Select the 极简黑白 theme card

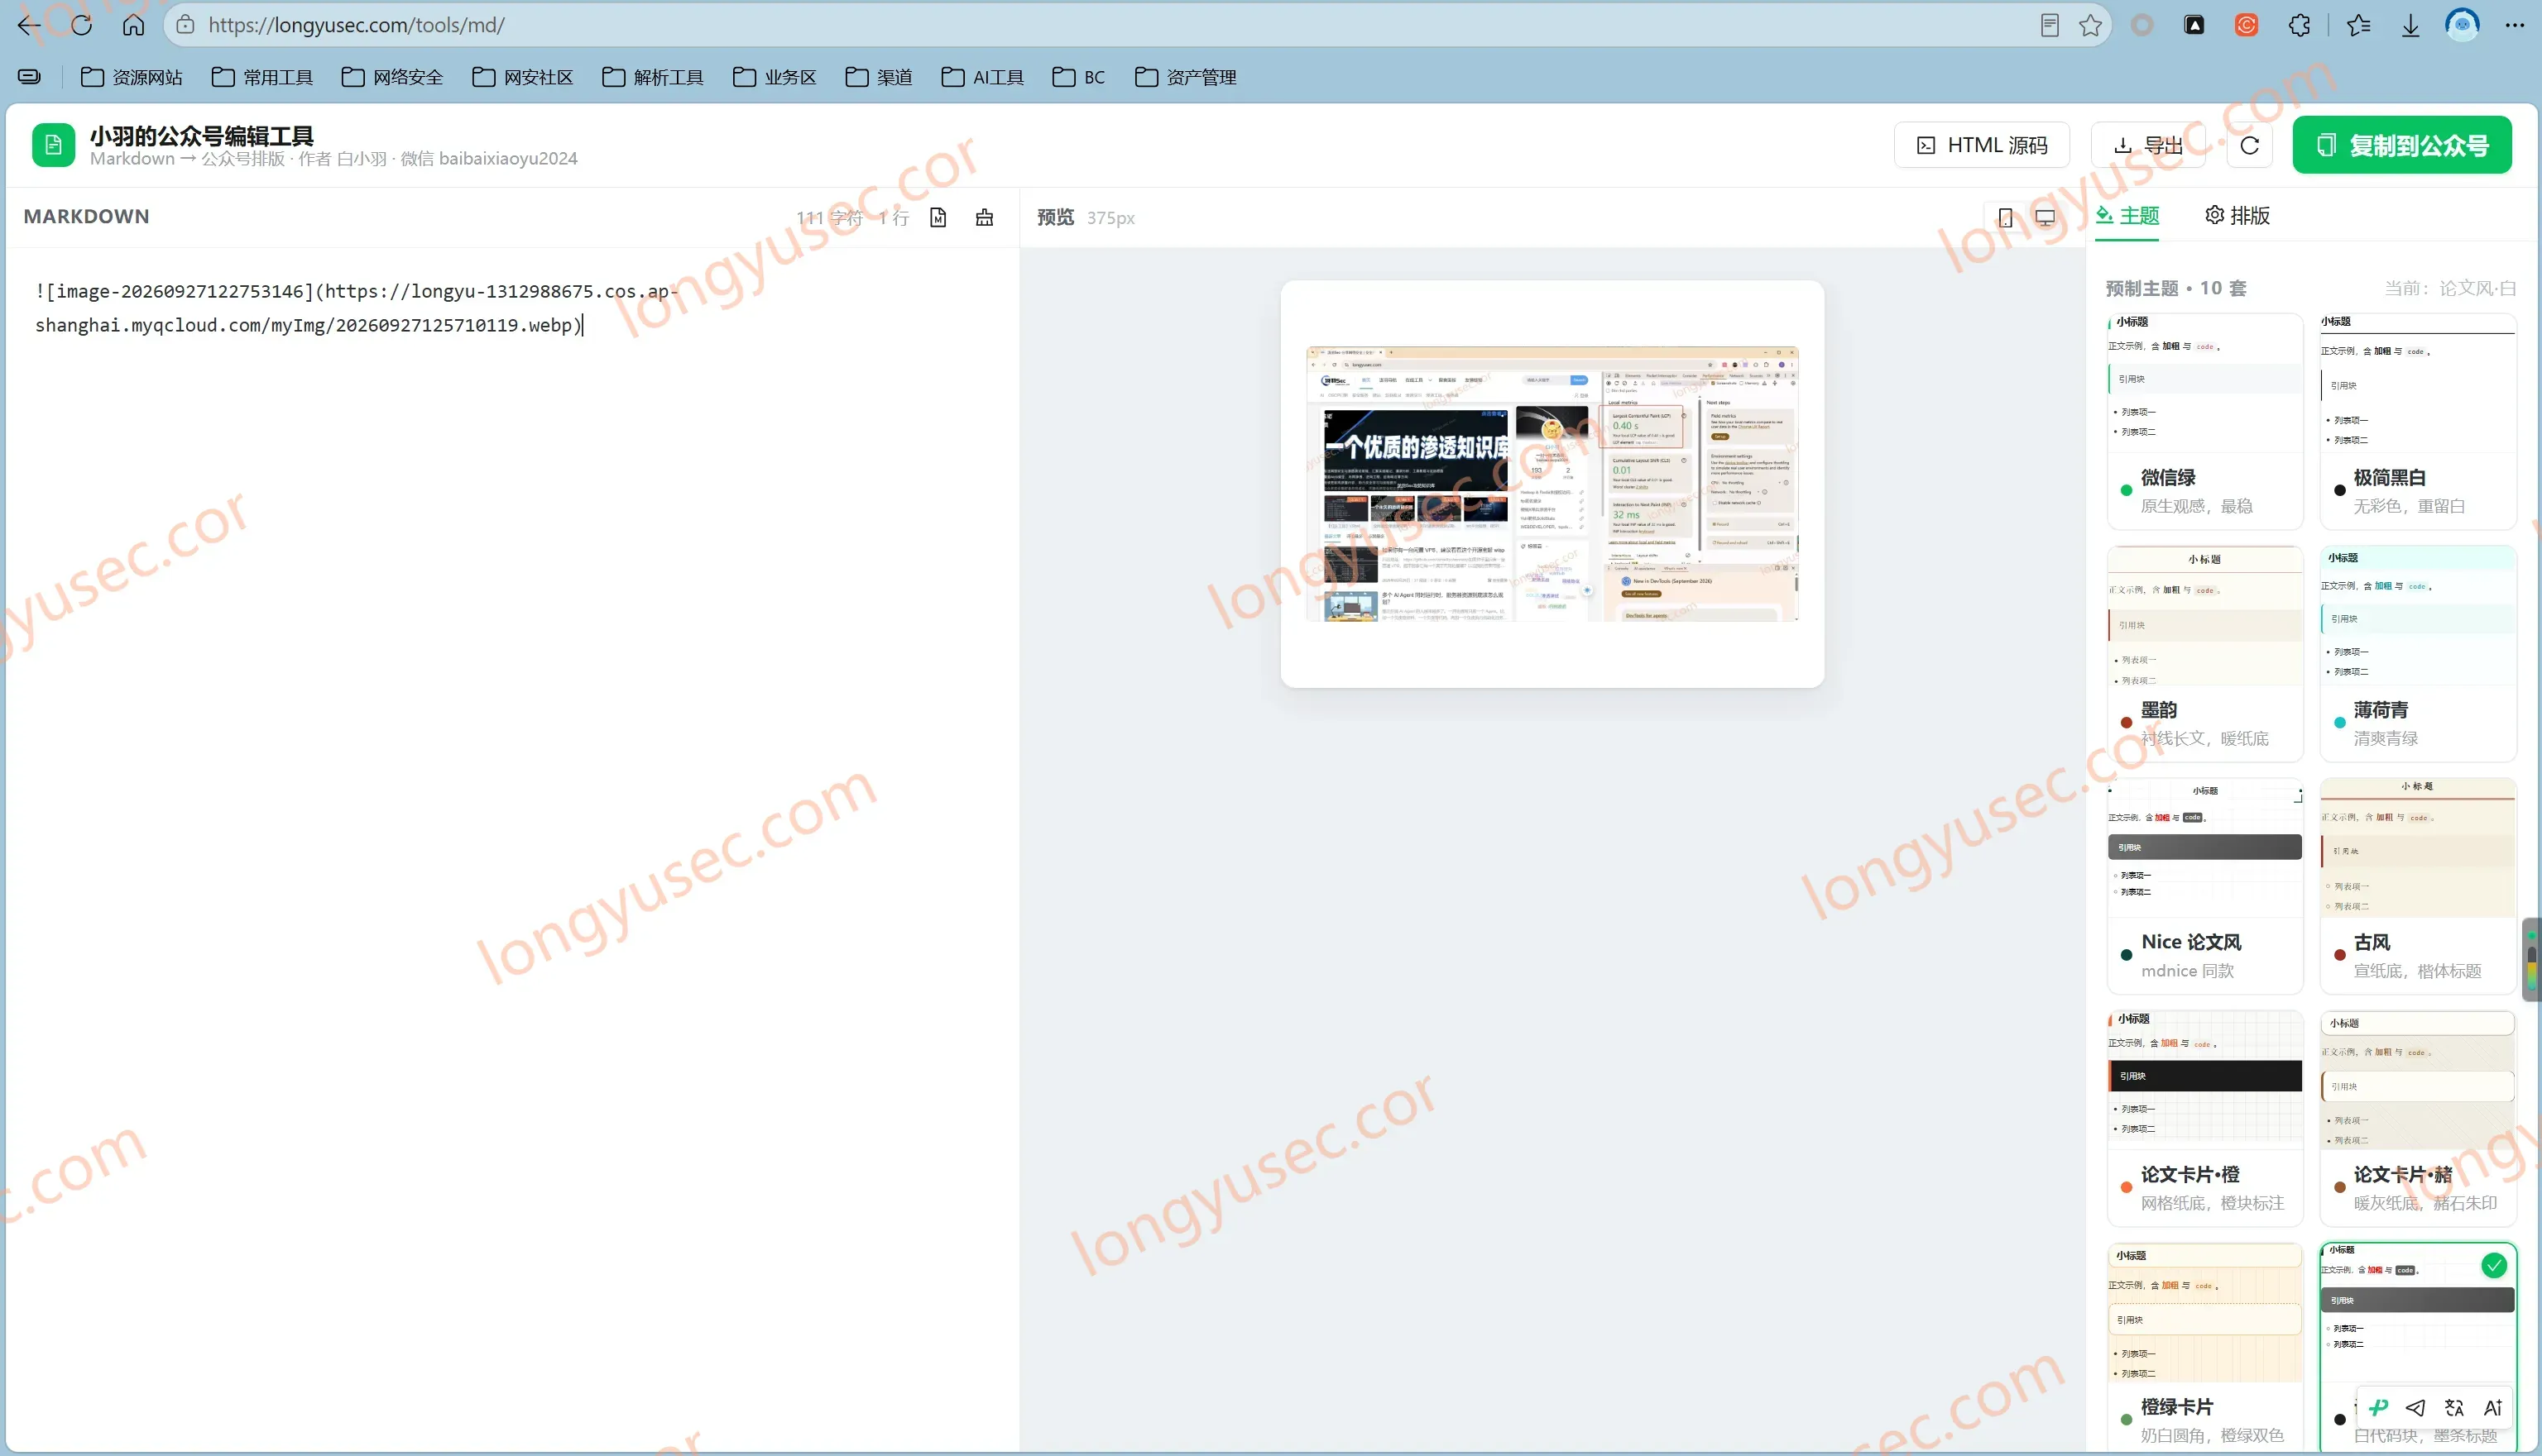coord(2418,421)
